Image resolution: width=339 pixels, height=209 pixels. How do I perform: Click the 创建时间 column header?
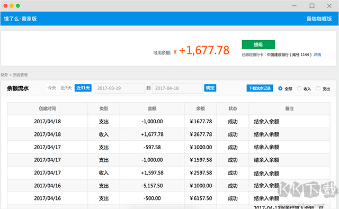click(x=47, y=108)
